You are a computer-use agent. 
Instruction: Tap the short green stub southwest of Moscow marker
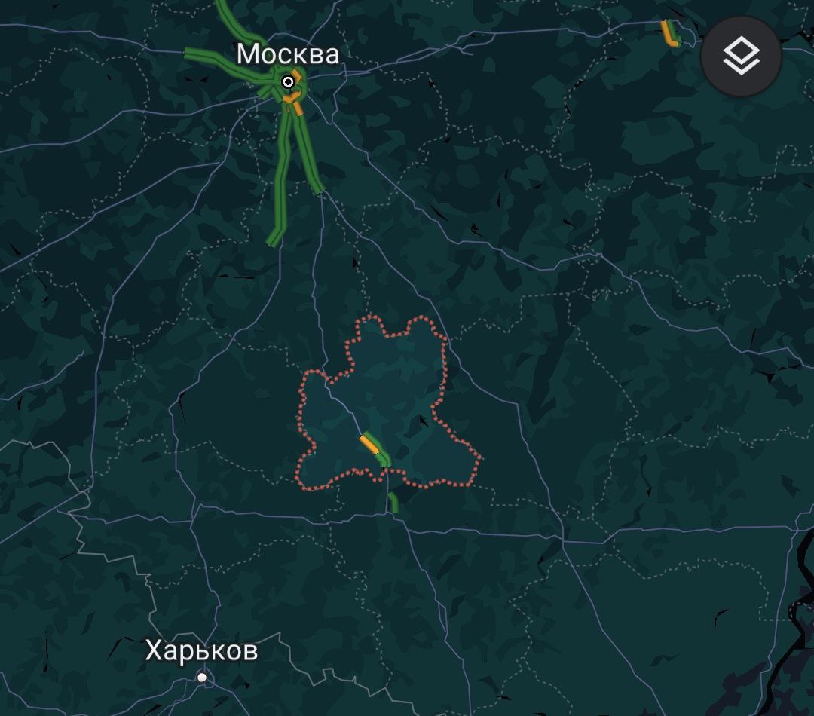point(266,93)
